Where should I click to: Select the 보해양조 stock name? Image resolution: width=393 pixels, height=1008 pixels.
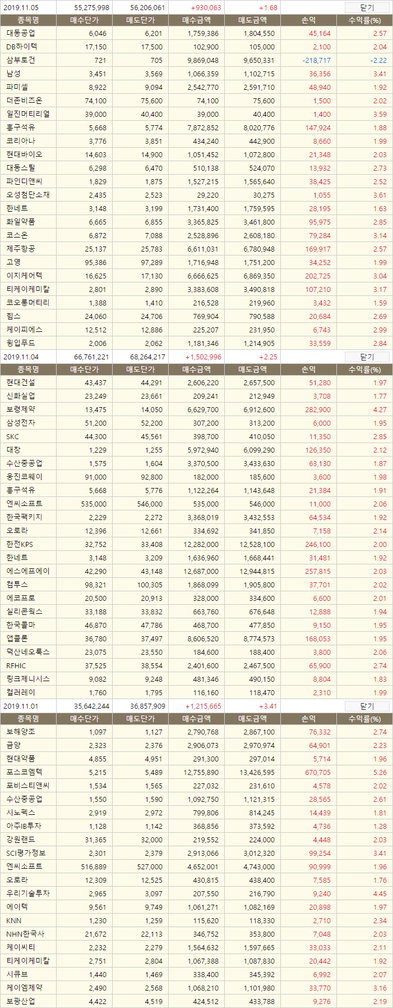[20, 732]
